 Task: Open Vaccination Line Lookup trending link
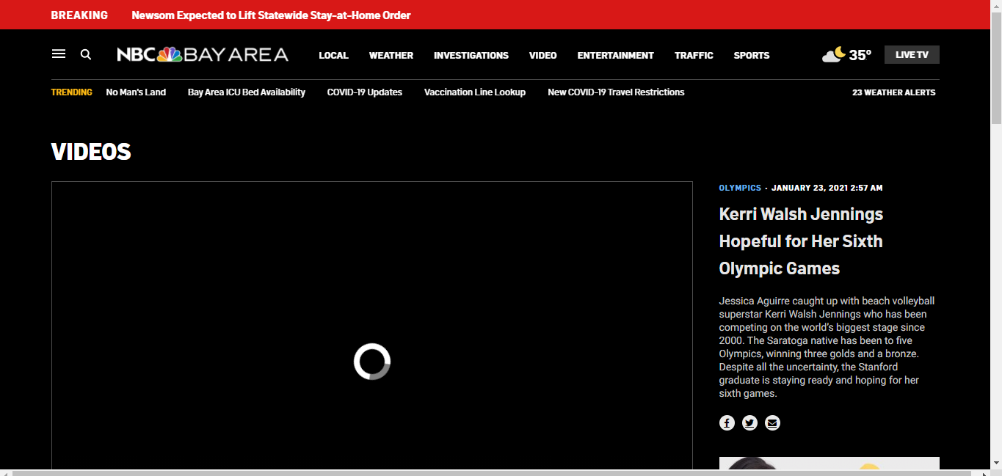pyautogui.click(x=474, y=92)
